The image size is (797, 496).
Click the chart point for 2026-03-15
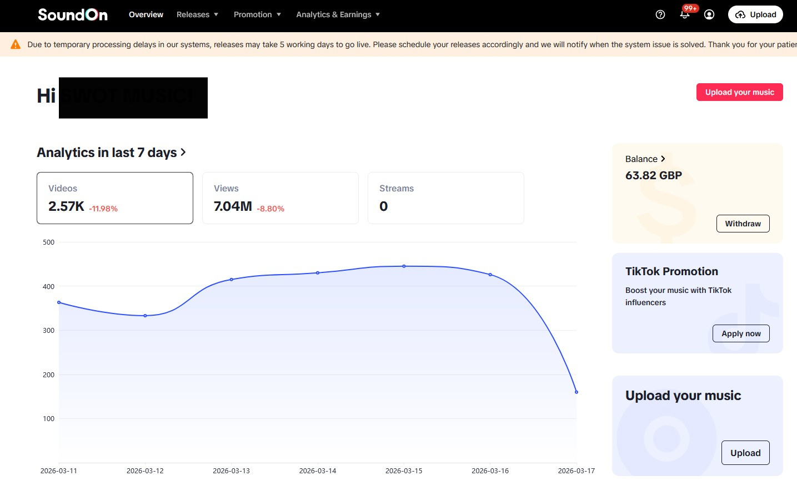(404, 267)
